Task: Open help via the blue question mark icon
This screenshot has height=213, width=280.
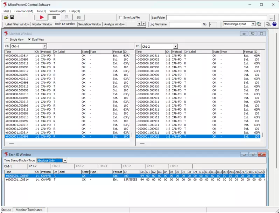Action: (x=275, y=24)
